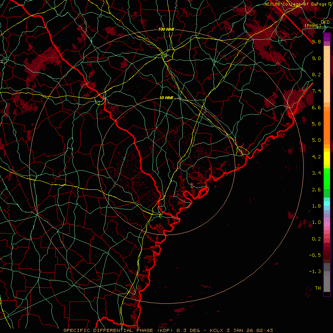Click the 100 NMI range ring label
The image size is (333, 333).
click(166, 29)
